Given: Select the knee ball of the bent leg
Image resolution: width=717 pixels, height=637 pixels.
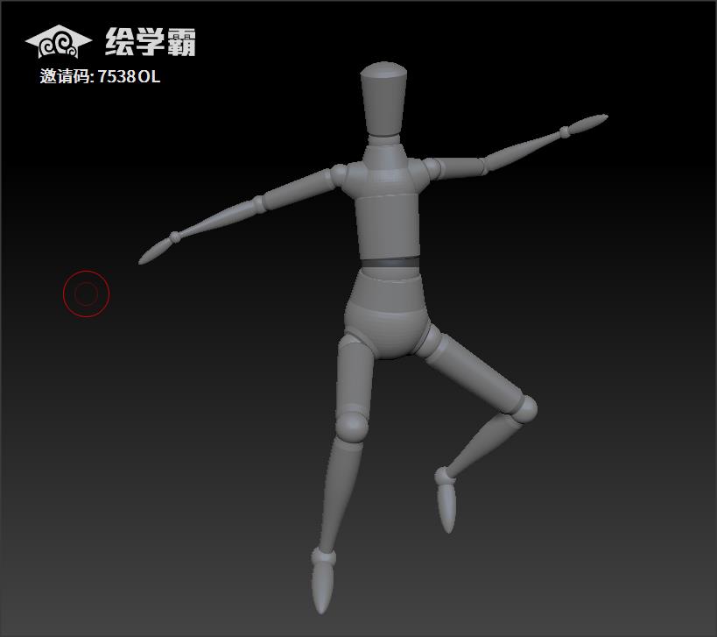Looking at the screenshot, I should point(525,408).
